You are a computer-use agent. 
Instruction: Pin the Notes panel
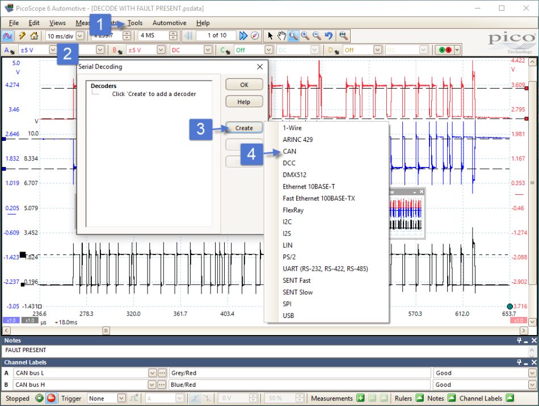(x=519, y=340)
